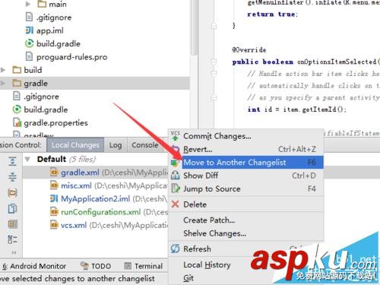The image size is (380, 285).
Task: Open Terminal tool window
Action: (144, 266)
